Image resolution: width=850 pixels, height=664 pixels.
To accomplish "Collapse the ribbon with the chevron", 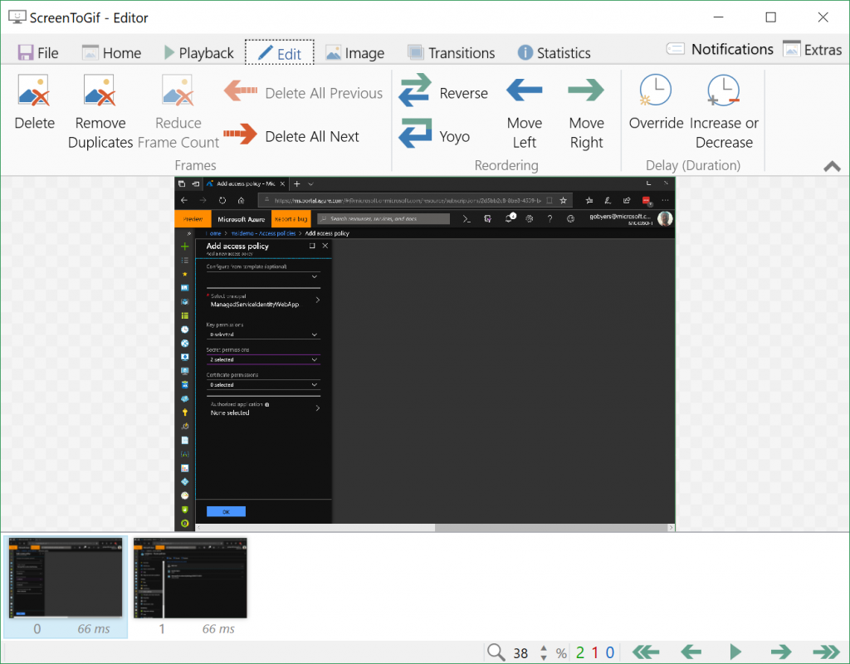I will 832,166.
